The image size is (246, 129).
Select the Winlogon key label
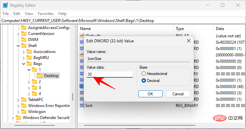[x=37, y=112]
